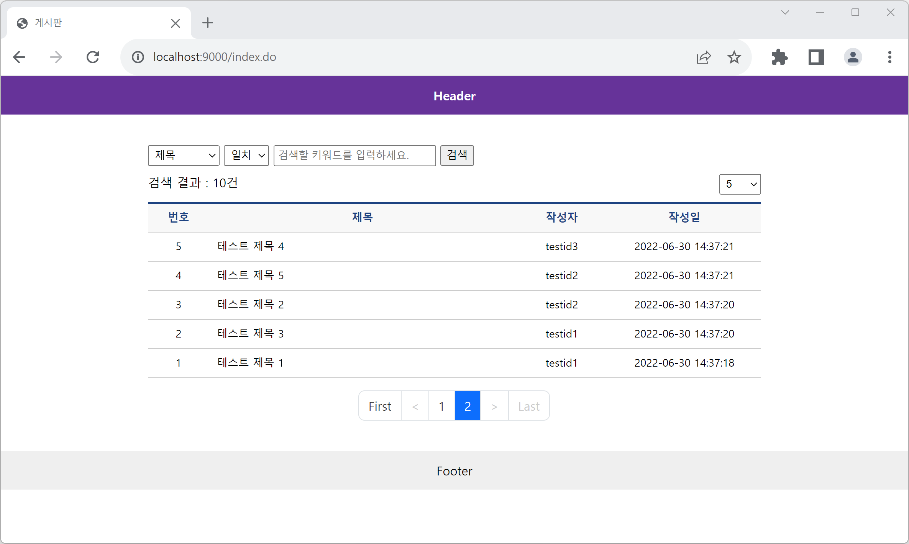Open the Extensions puzzle icon
This screenshot has width=909, height=544.
click(x=779, y=57)
